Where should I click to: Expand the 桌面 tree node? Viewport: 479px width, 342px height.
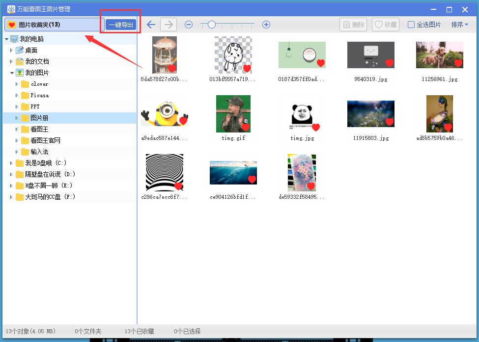coord(11,50)
